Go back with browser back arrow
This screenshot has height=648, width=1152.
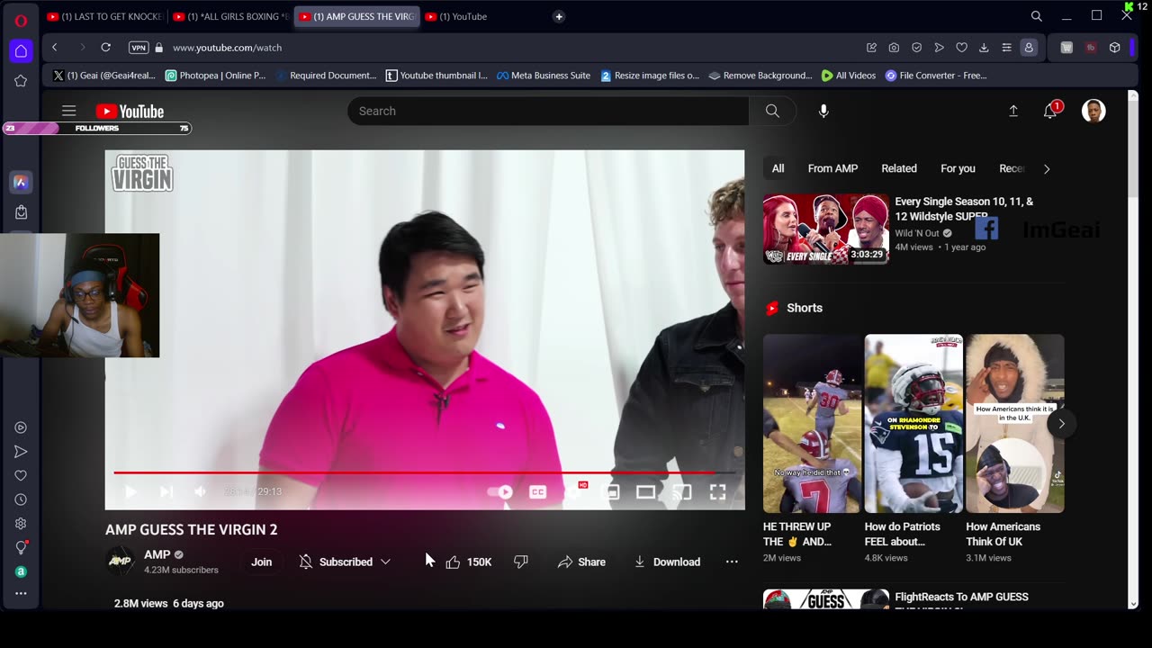click(x=55, y=48)
